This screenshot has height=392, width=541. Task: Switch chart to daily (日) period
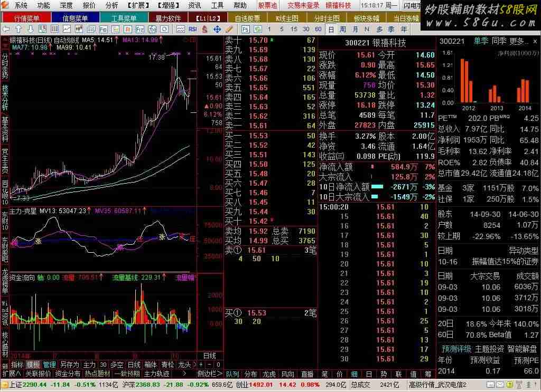click(331, 29)
